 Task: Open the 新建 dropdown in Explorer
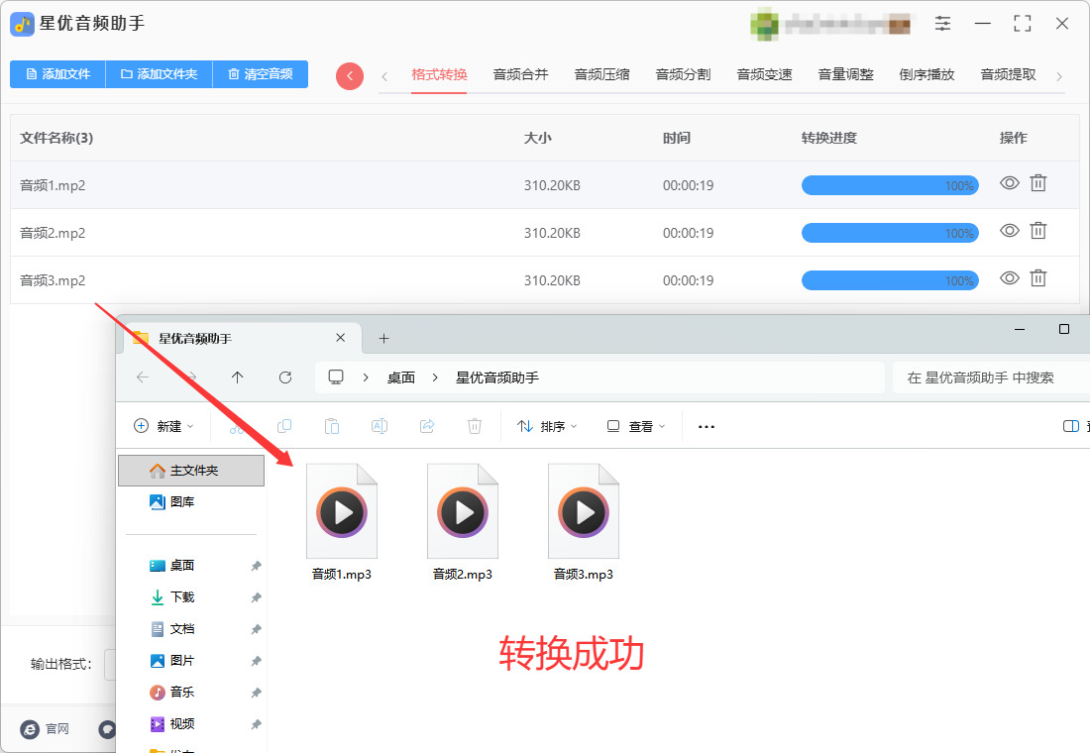coord(163,426)
